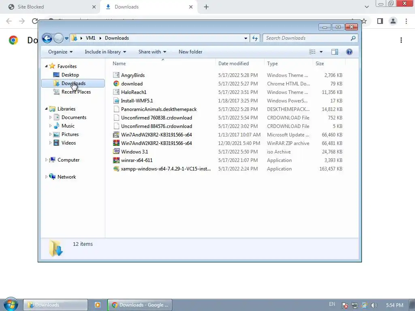
Task: Select Downloads in Favorites
Action: (x=73, y=83)
